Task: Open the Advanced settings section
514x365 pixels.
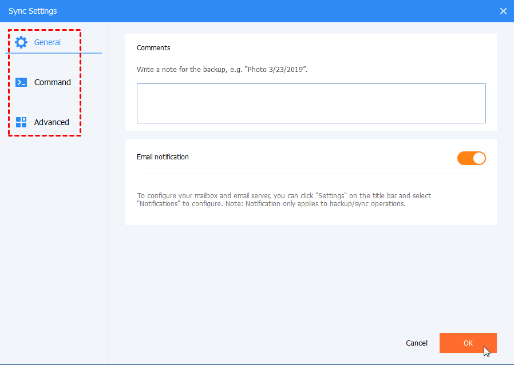Action: (52, 122)
